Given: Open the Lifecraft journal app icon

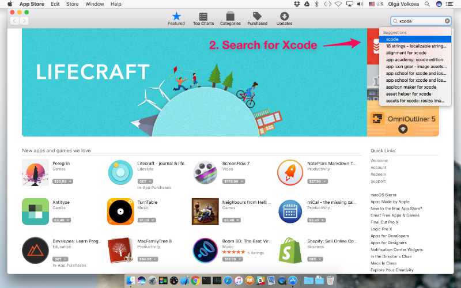Looking at the screenshot, I should tap(120, 172).
